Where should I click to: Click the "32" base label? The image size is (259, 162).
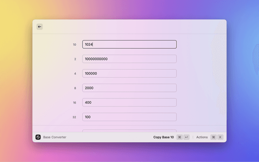74,117
